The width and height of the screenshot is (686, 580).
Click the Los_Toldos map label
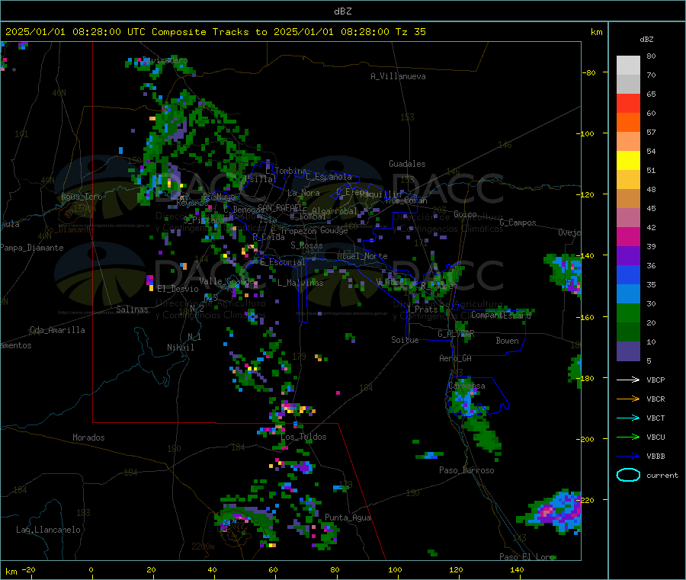(x=303, y=437)
